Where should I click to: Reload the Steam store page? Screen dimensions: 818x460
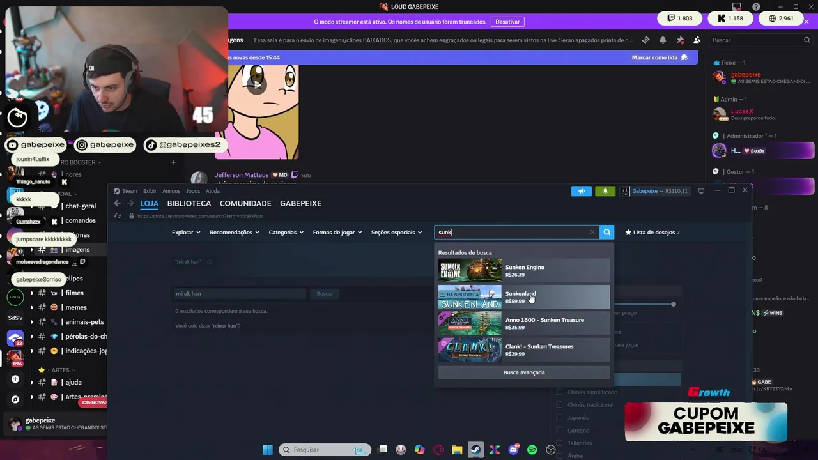[117, 216]
